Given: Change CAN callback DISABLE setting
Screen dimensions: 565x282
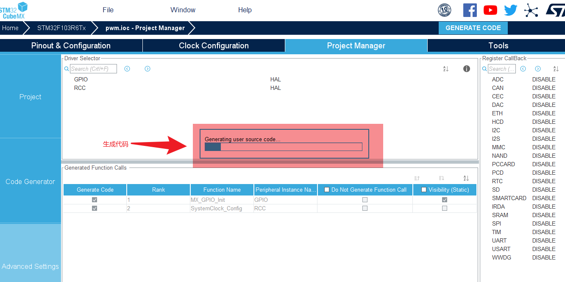Looking at the screenshot, I should (544, 88).
